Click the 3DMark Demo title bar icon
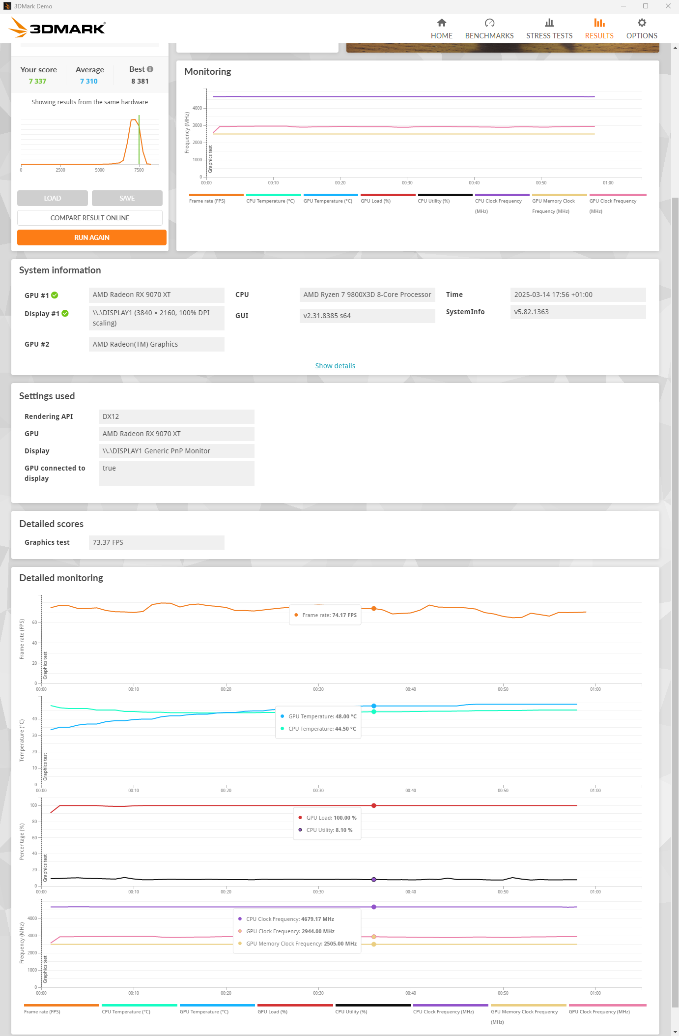The width and height of the screenshot is (679, 1036). point(7,6)
